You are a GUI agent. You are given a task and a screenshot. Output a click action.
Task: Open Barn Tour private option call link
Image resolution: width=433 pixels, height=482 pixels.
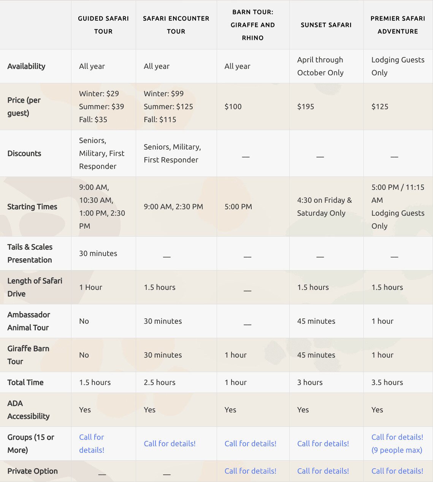(x=250, y=471)
